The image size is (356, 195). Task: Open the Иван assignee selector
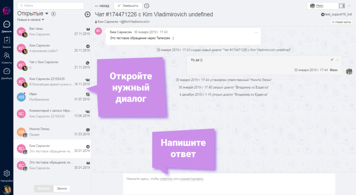pyautogui.click(x=323, y=6)
